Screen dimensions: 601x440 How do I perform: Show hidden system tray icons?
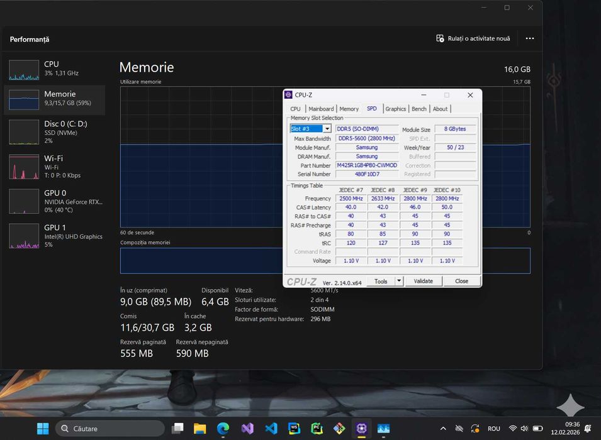[x=443, y=429]
